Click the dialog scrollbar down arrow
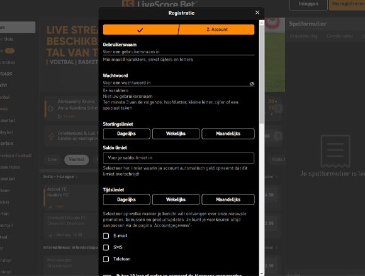Screen dimensions: 365x276 tap(262, 273)
